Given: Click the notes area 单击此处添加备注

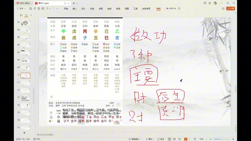Looking at the screenshot, I should click(45, 135).
